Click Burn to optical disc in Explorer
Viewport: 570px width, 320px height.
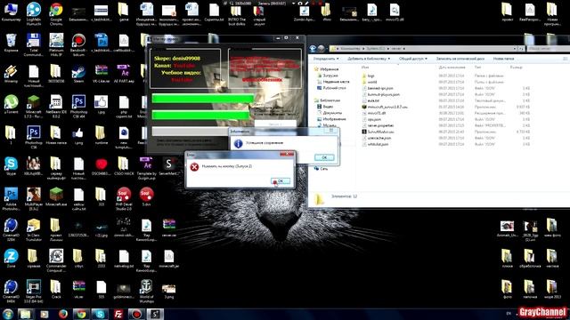point(460,59)
